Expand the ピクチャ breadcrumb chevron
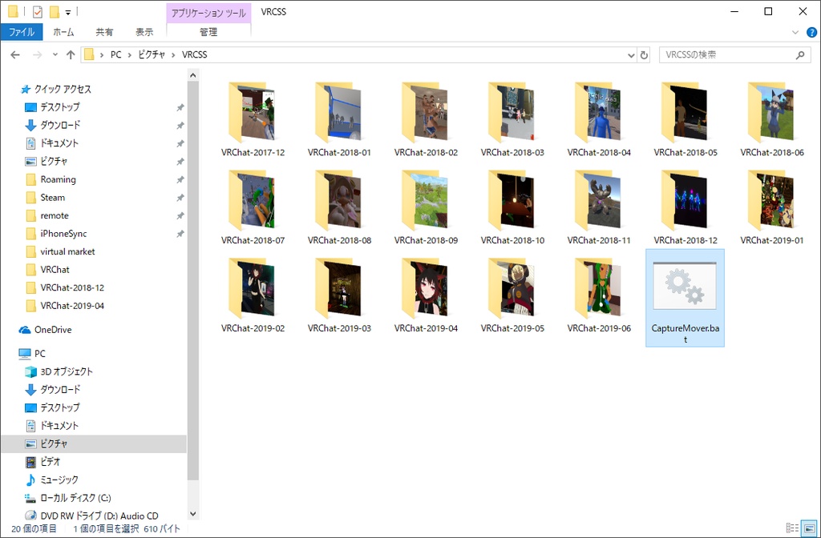The width and height of the screenshot is (821, 538). tap(173, 55)
